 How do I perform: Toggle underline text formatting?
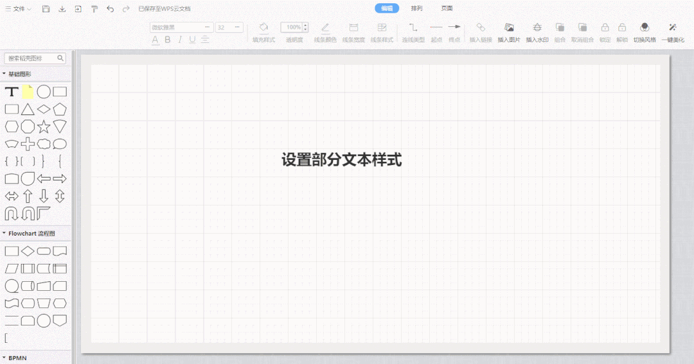[x=192, y=40]
